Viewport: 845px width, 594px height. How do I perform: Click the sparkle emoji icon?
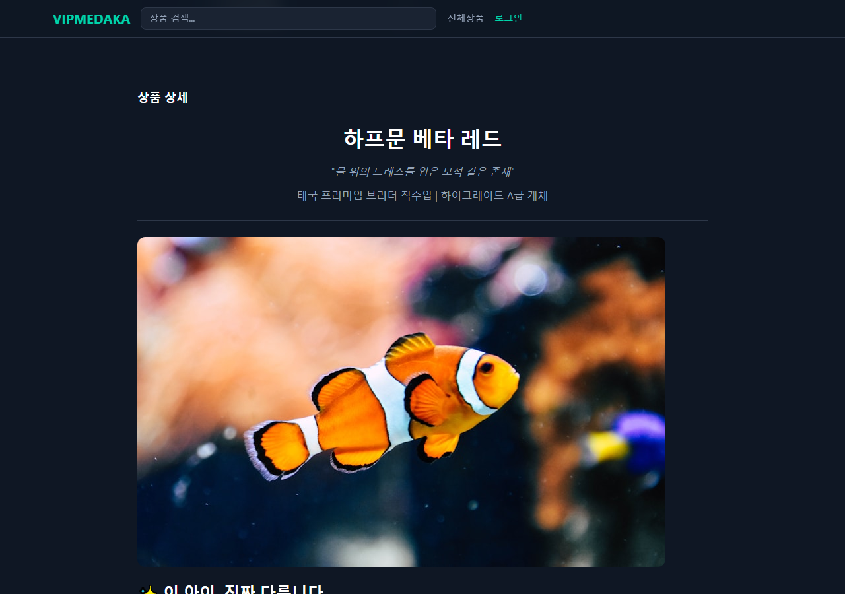(149, 589)
